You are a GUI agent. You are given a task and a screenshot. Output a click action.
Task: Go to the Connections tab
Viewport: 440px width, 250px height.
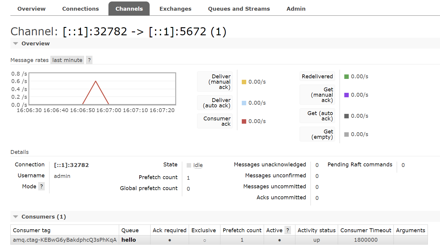coord(80,9)
